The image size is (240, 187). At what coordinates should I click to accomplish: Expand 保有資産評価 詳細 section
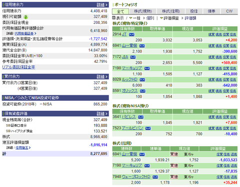(102, 114)
